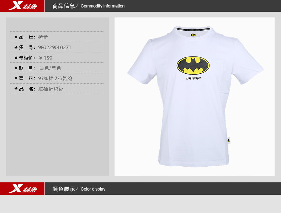Click the small Batman logo inside collar
281x213 pixels.
coord(193,35)
